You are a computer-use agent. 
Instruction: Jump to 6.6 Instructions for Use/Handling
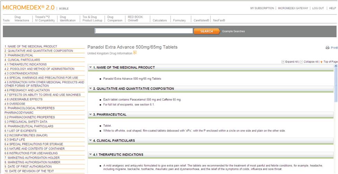31,153
